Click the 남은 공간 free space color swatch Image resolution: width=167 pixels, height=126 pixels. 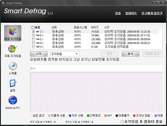[x=31, y=116]
